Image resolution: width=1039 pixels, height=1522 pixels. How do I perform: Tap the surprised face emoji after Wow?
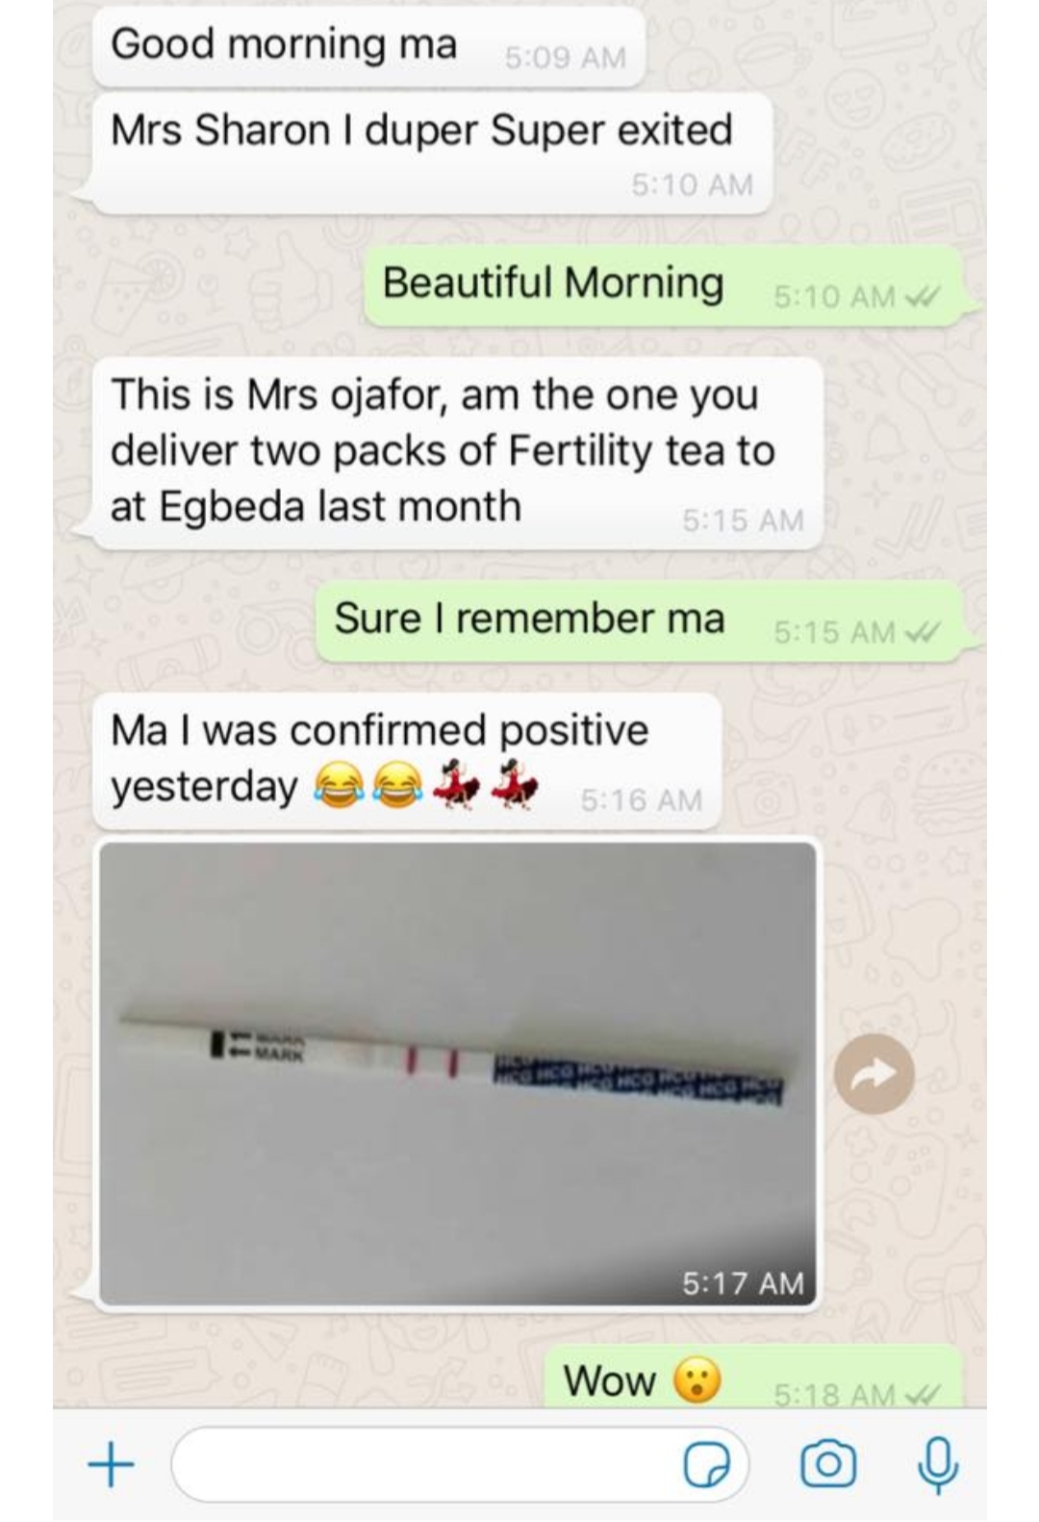(x=697, y=1382)
